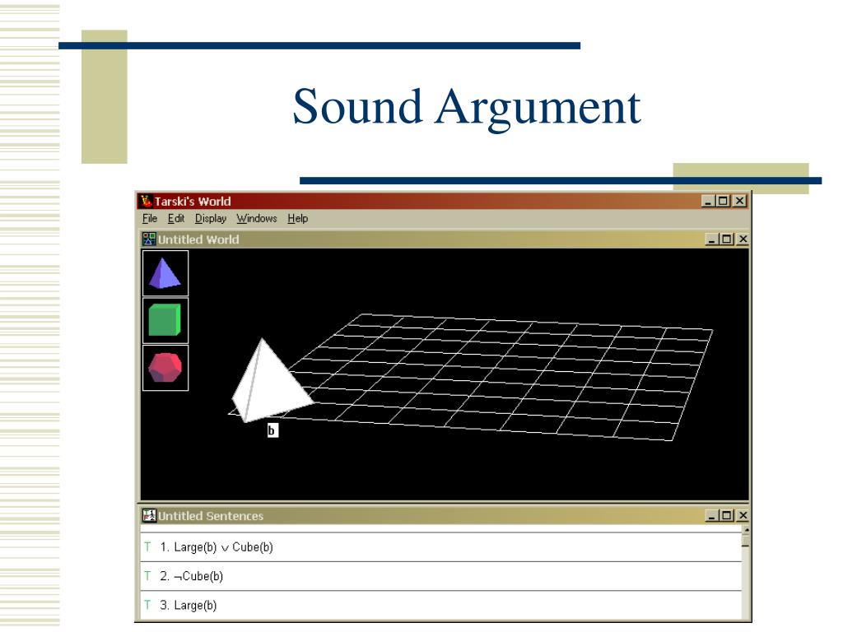This screenshot has width=843, height=632.
Task: Minimize the Untitled Sentences window
Action: [711, 515]
